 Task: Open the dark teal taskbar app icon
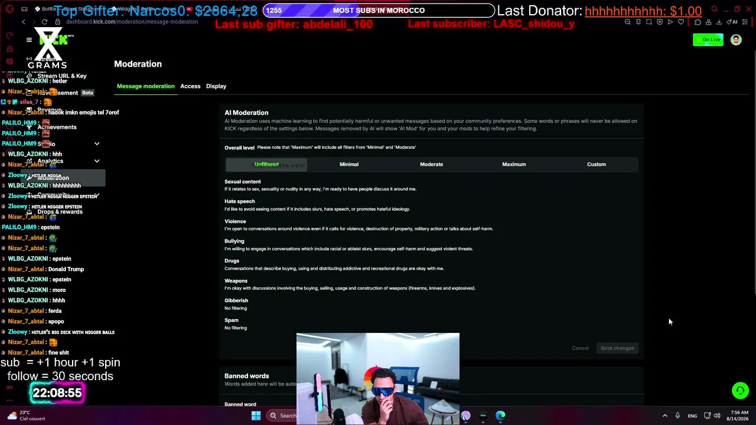(483, 416)
